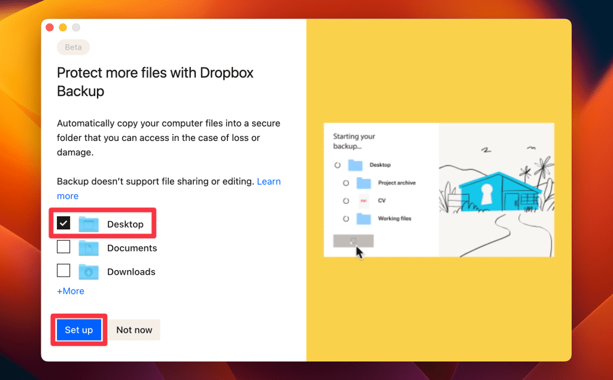The image size is (613, 380).
Task: Click the Documents label text
Action: [132, 248]
